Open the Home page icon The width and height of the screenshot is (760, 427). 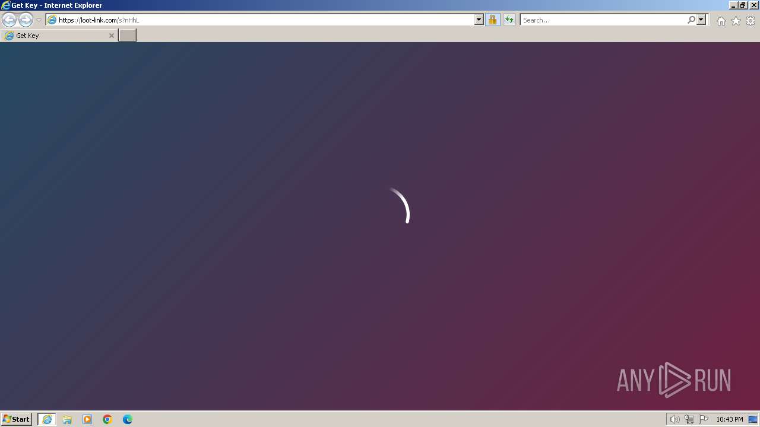[721, 21]
